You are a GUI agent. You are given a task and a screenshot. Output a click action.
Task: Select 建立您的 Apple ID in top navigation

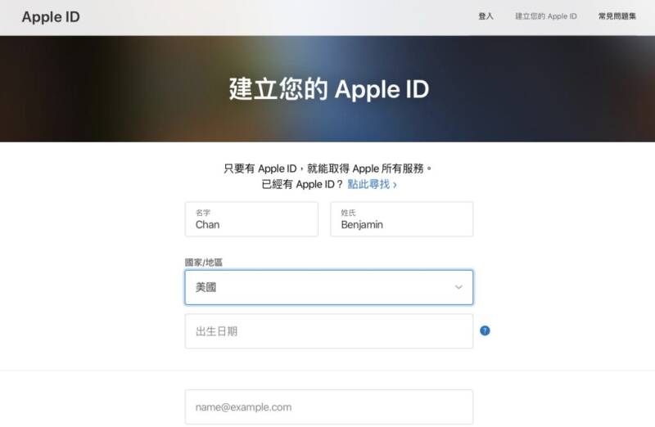point(545,16)
